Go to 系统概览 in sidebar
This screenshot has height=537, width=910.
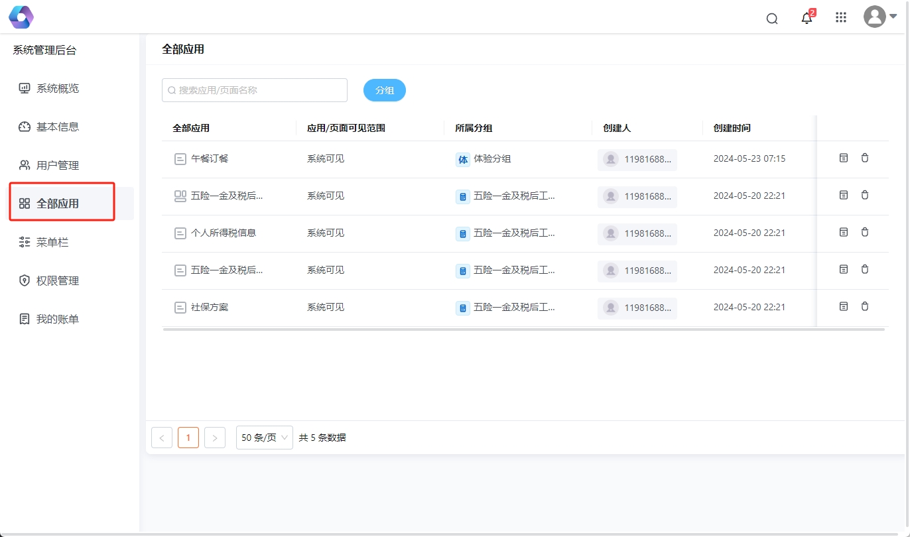pyautogui.click(x=58, y=88)
